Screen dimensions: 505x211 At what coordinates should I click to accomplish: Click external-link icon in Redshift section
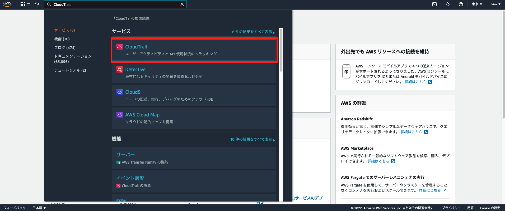(426, 132)
